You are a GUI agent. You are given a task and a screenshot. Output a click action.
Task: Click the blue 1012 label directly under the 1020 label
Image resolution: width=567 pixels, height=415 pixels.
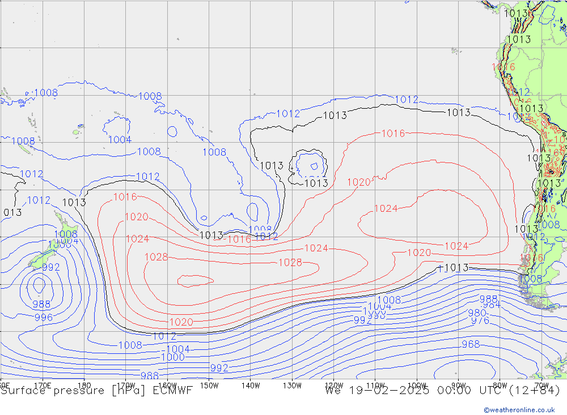coord(164,336)
